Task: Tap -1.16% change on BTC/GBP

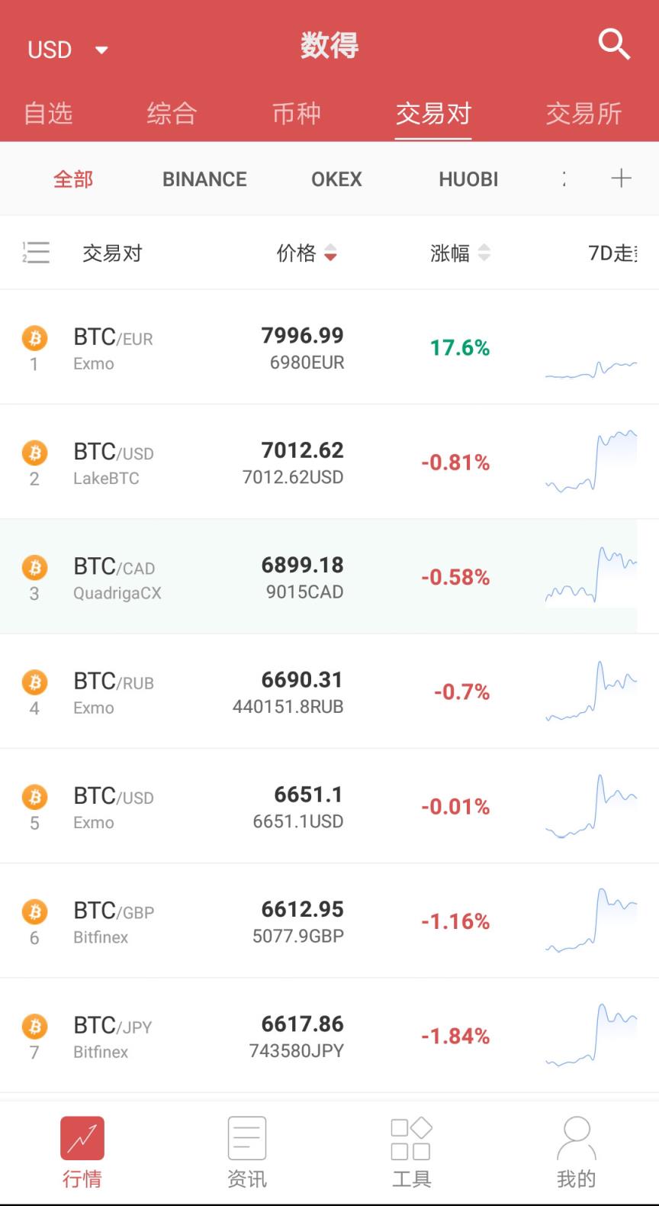Action: tap(455, 921)
